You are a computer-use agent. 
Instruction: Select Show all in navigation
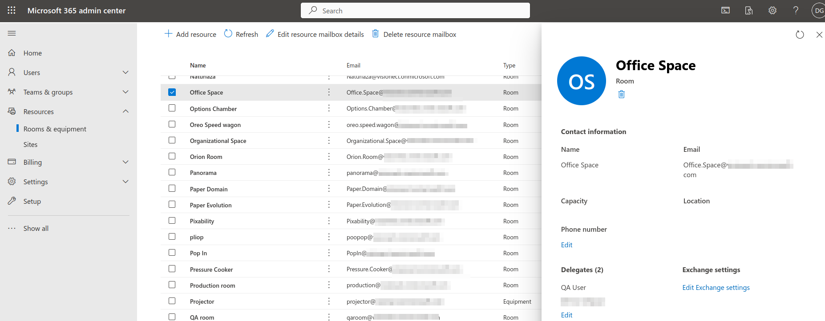click(x=36, y=228)
